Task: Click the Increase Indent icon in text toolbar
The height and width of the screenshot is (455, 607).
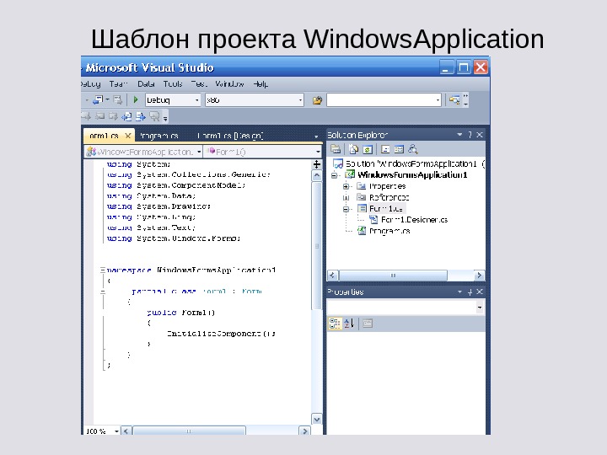Action: 141,116
